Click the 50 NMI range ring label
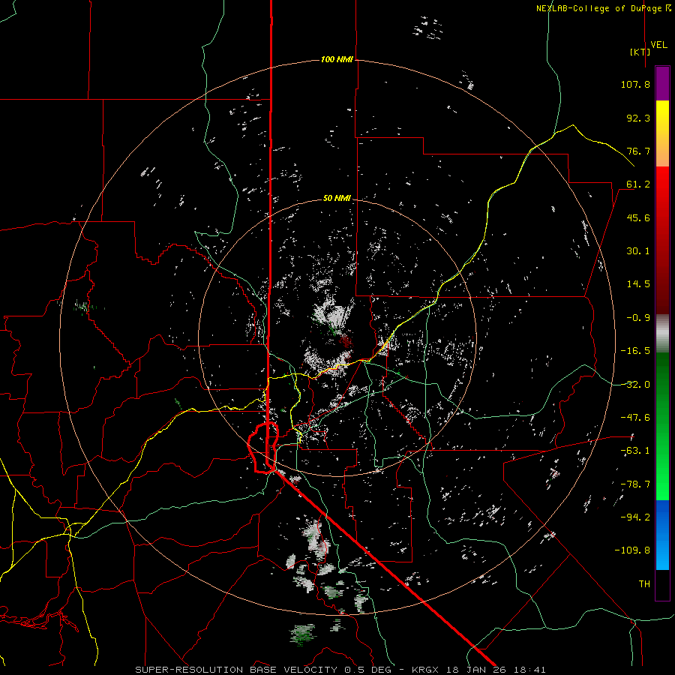Image resolution: width=675 pixels, height=675 pixels. tap(337, 199)
